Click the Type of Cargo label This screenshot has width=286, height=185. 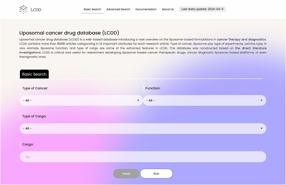tap(34, 116)
